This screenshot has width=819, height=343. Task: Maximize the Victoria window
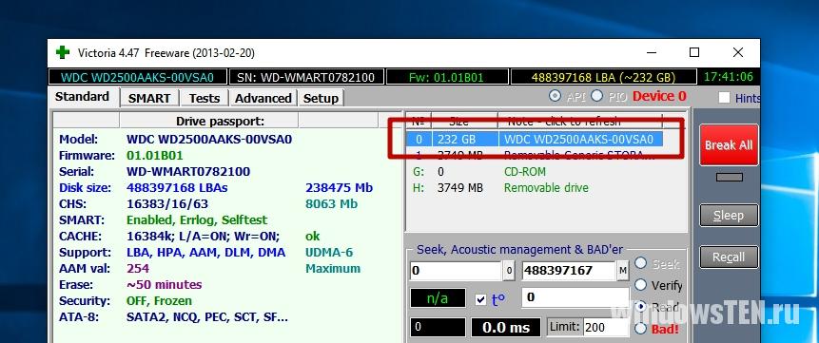[x=693, y=52]
